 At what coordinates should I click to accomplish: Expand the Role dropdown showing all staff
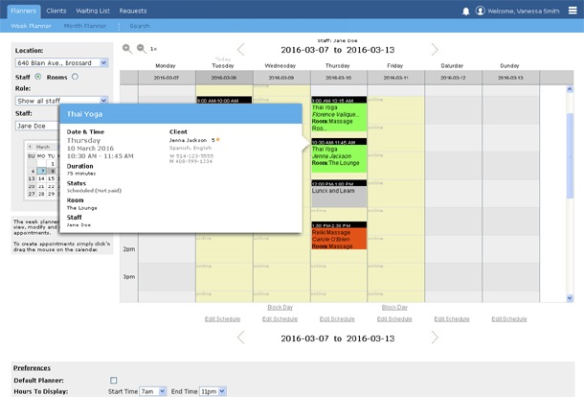point(61,100)
